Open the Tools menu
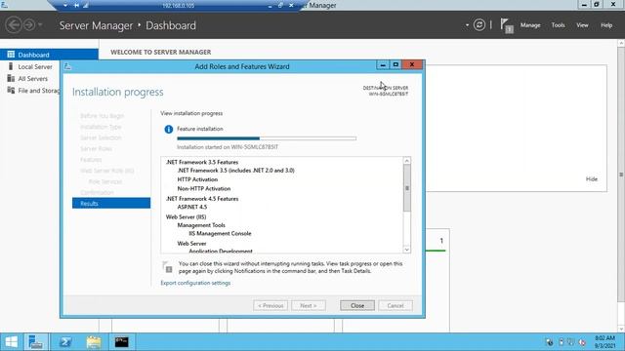The height and width of the screenshot is (351, 625). point(558,25)
